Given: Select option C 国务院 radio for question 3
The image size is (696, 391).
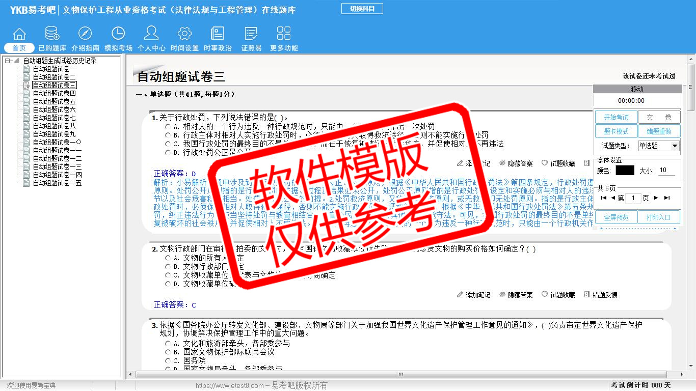Looking at the screenshot, I should pos(168,360).
